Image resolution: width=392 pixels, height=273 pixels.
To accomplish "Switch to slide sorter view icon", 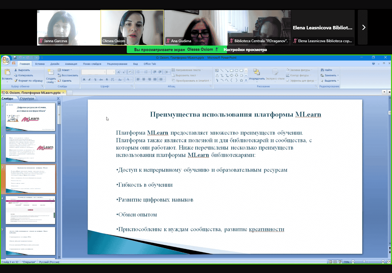I will [336, 262].
